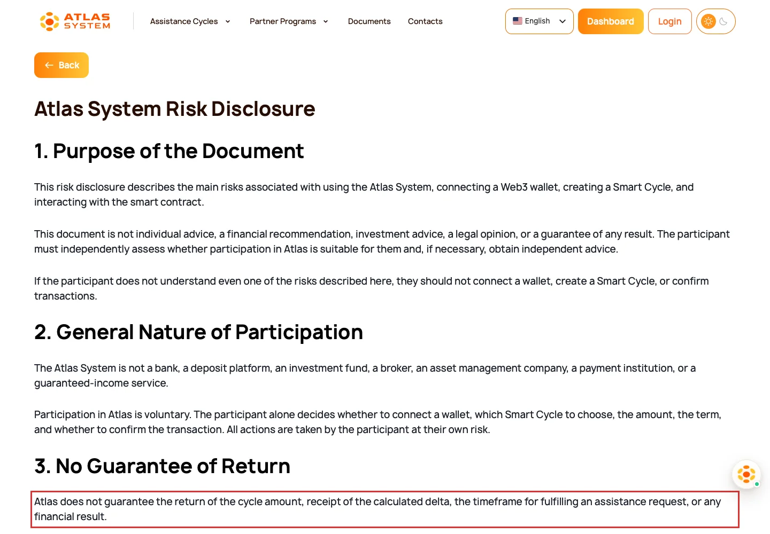
Task: Click the heading "2. General Nature of Participation"
Action: point(199,332)
